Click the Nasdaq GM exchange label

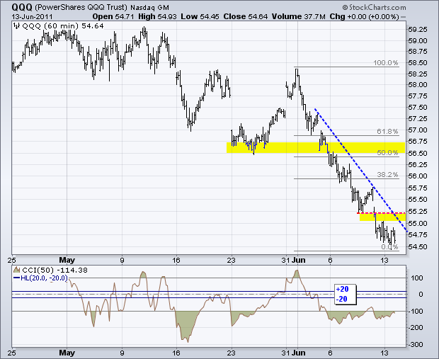pyautogui.click(x=149, y=8)
